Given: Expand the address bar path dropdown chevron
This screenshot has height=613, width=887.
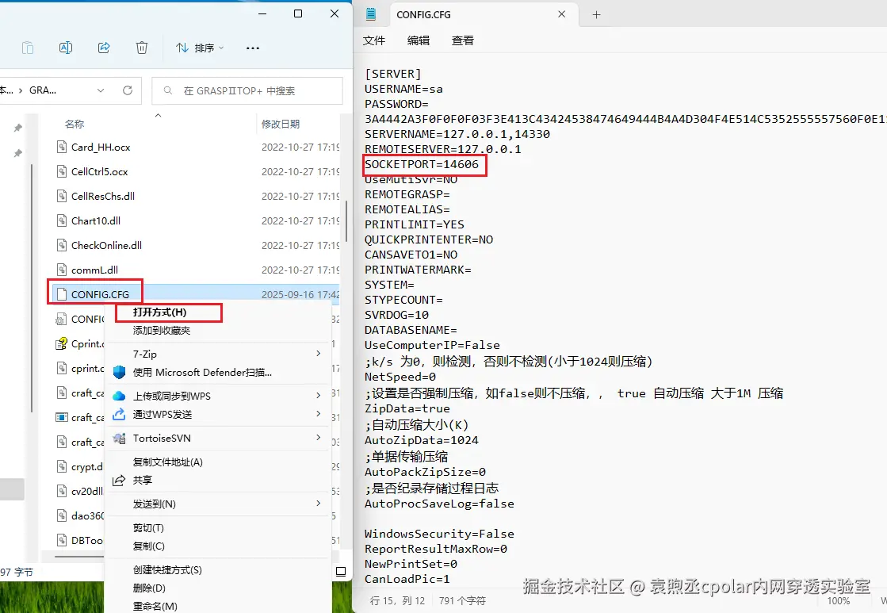Looking at the screenshot, I should [102, 90].
